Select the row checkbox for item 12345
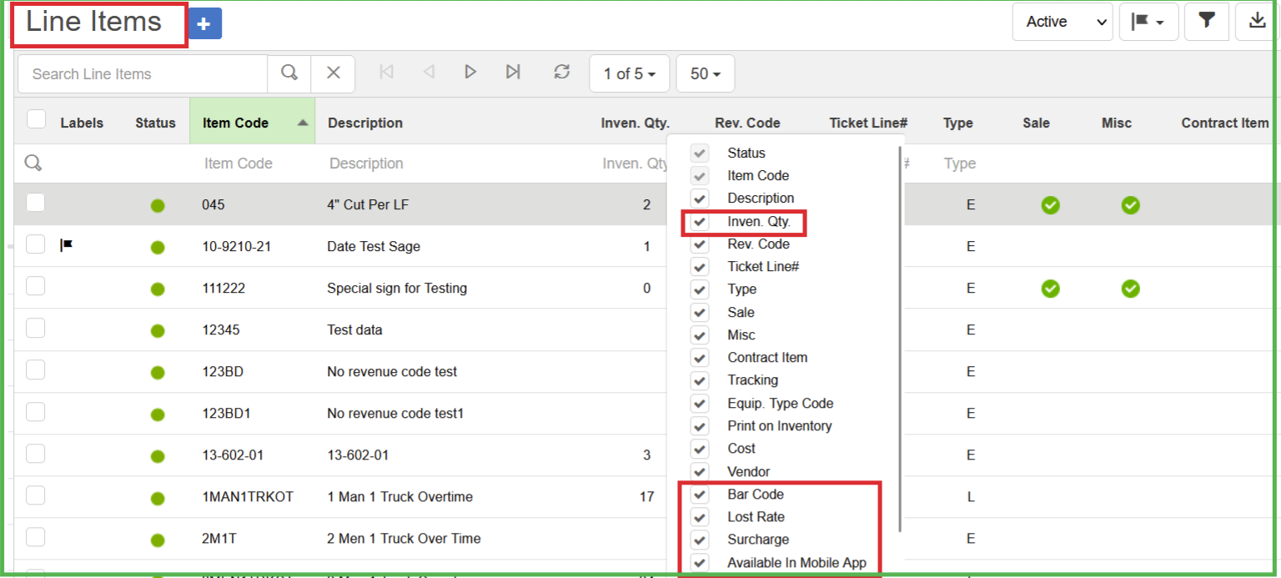The width and height of the screenshot is (1281, 578). coord(35,329)
